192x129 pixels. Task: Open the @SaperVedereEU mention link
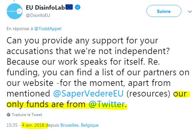88,94
